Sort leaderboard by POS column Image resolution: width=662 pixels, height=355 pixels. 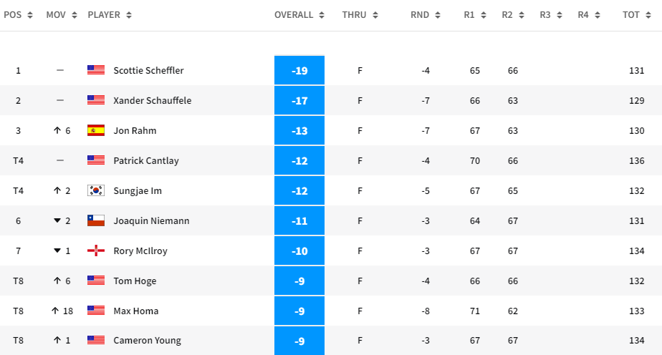tap(19, 15)
